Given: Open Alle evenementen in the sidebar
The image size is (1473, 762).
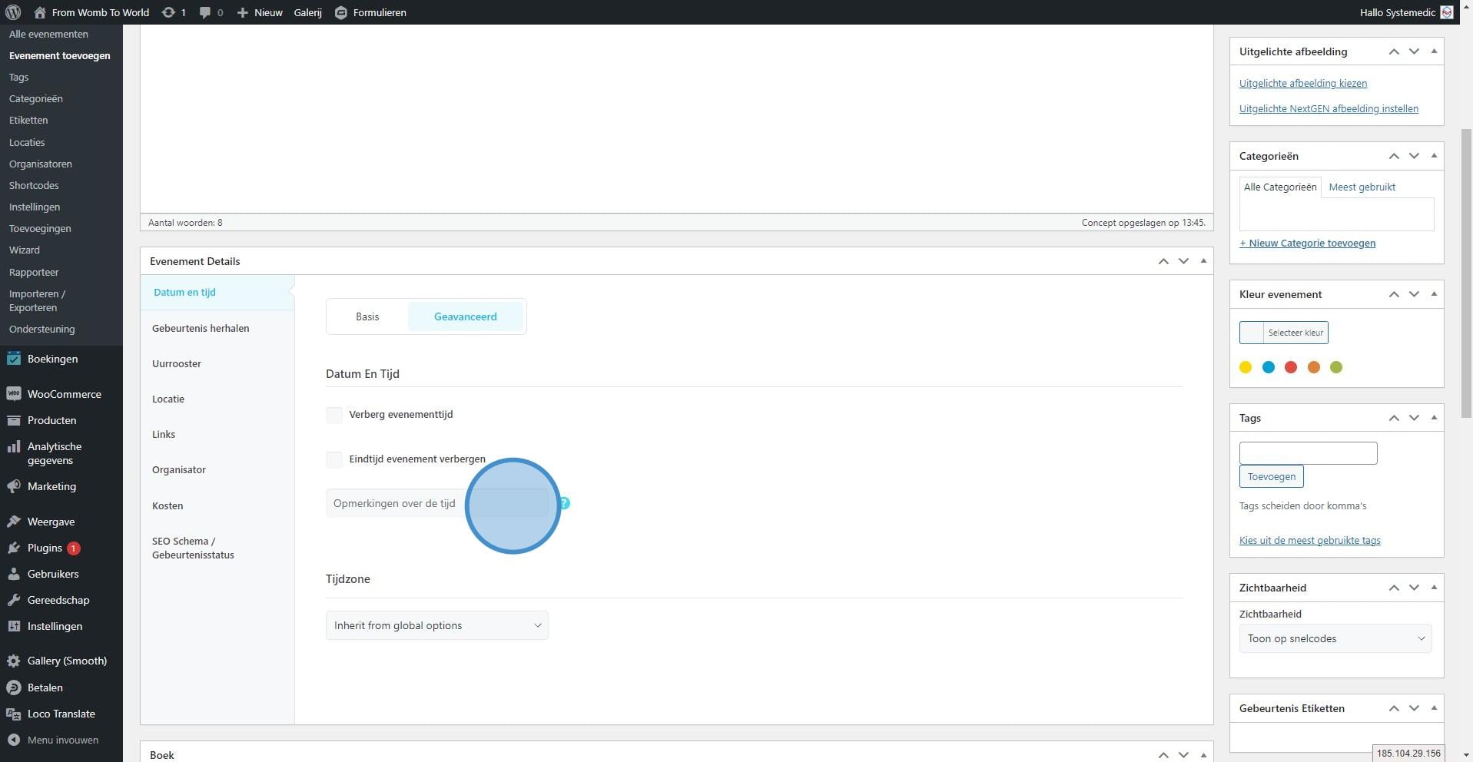Looking at the screenshot, I should pos(48,34).
